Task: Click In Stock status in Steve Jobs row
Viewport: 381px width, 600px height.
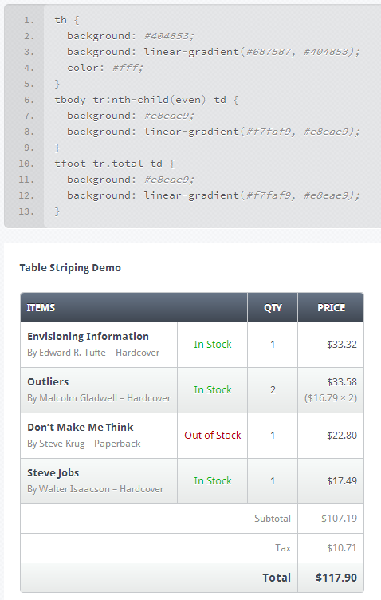Action: [x=213, y=481]
